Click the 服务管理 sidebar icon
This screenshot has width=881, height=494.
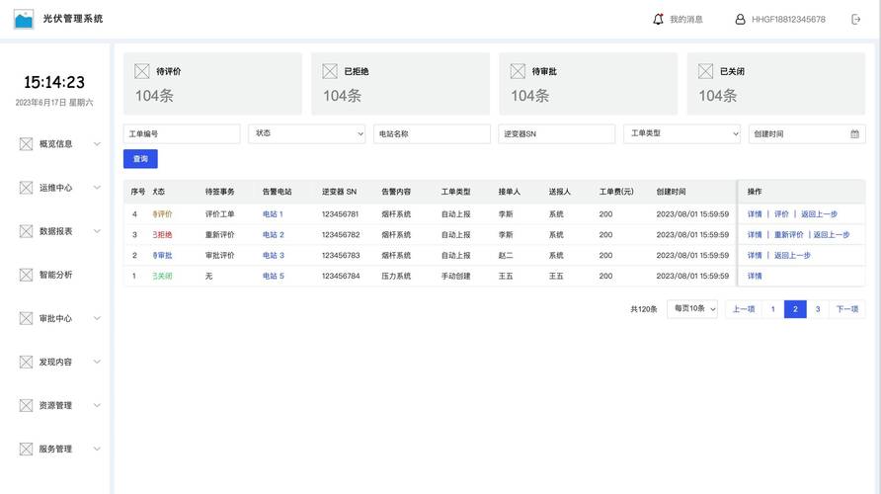coord(26,449)
